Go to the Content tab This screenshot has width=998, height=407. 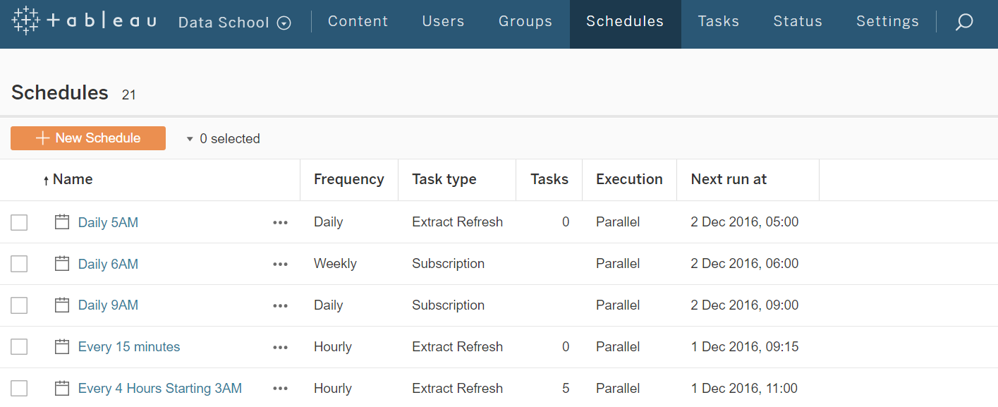pyautogui.click(x=358, y=21)
